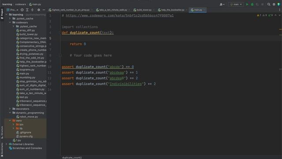Viewport: 282px width, 159px height.
Task: Expand the top-level .pytest_cache folder
Action: (x=10, y=19)
